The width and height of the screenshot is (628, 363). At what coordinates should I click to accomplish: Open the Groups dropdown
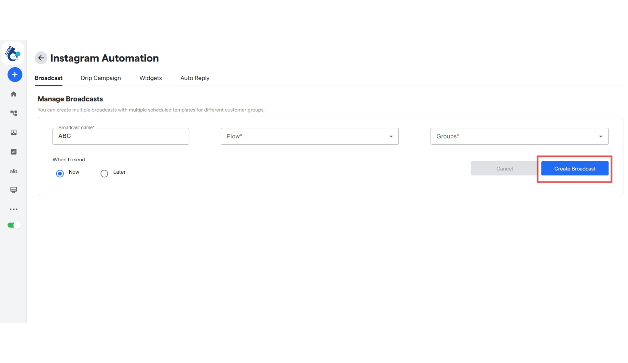[519, 136]
